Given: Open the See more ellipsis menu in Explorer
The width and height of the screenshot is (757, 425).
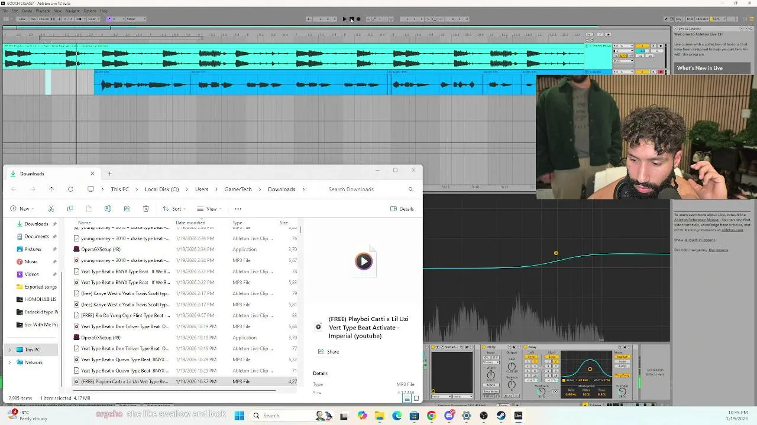Looking at the screenshot, I should (x=238, y=208).
